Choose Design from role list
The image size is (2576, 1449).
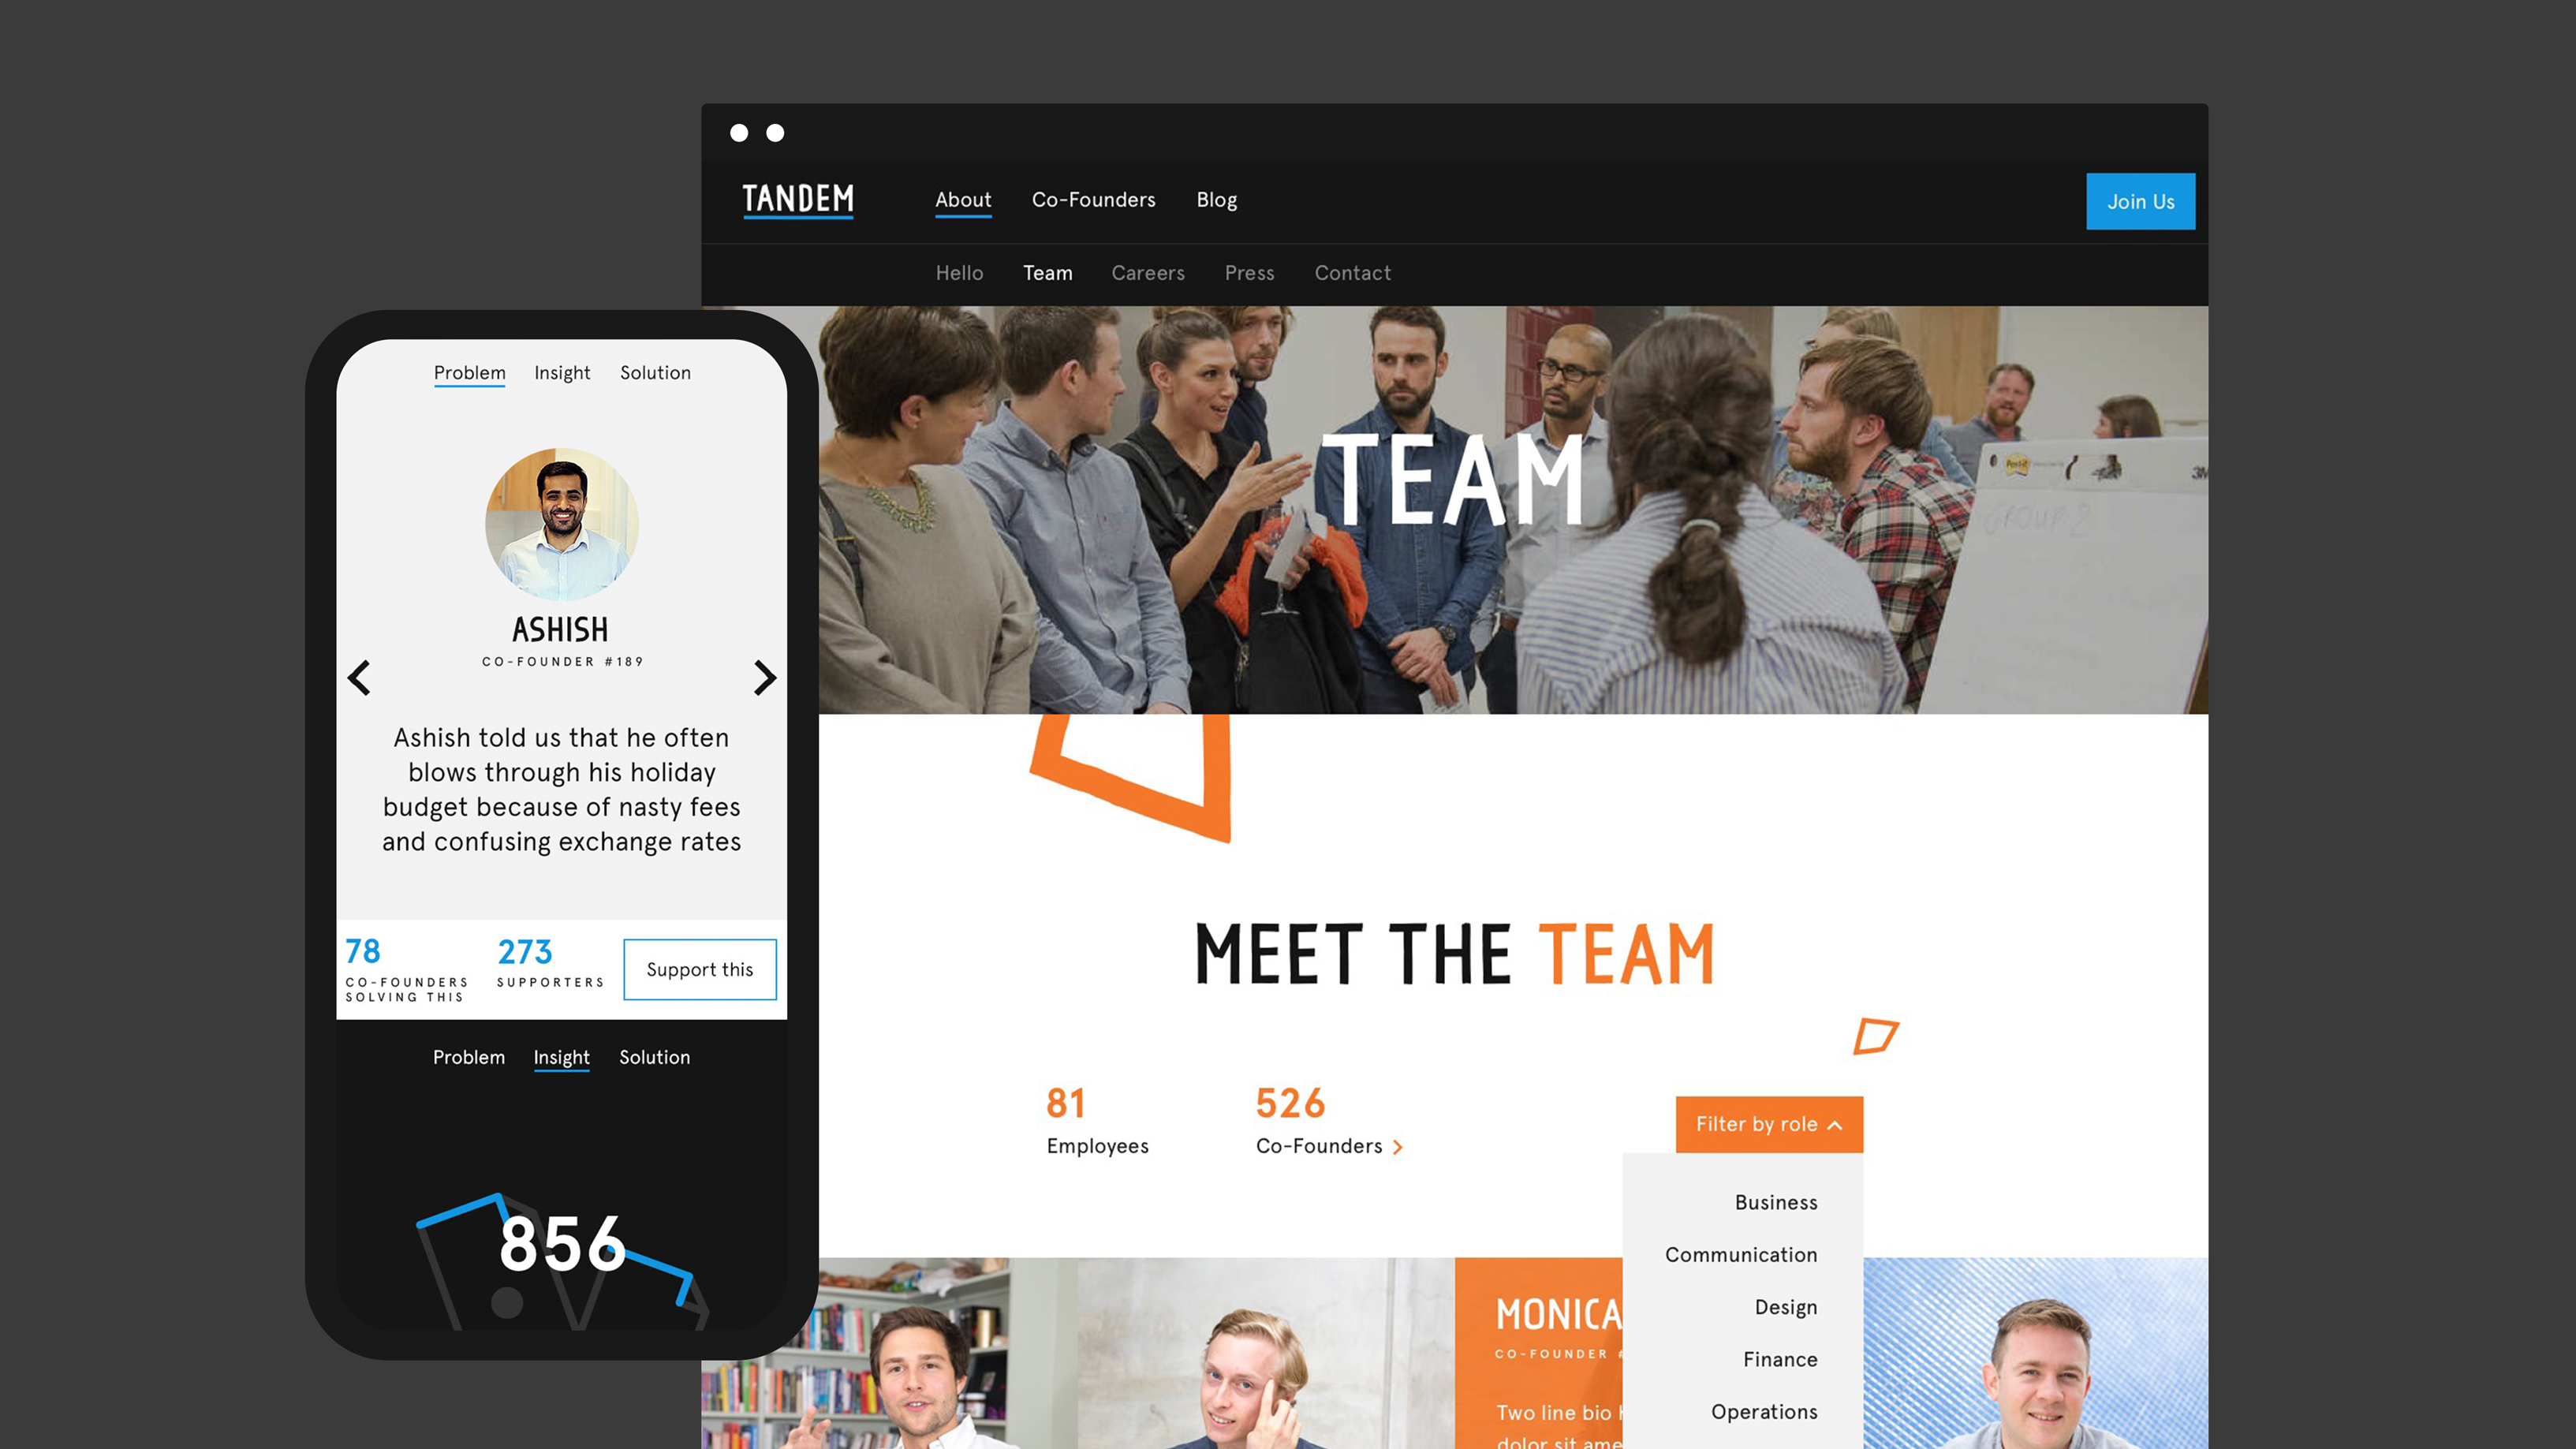point(1786,1307)
